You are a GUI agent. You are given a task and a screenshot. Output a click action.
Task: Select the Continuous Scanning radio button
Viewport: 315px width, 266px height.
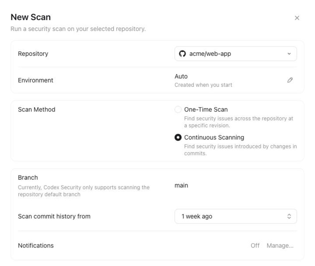(178, 138)
